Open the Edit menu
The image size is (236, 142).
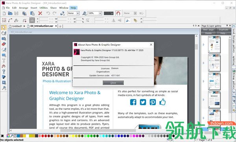(x=14, y=8)
